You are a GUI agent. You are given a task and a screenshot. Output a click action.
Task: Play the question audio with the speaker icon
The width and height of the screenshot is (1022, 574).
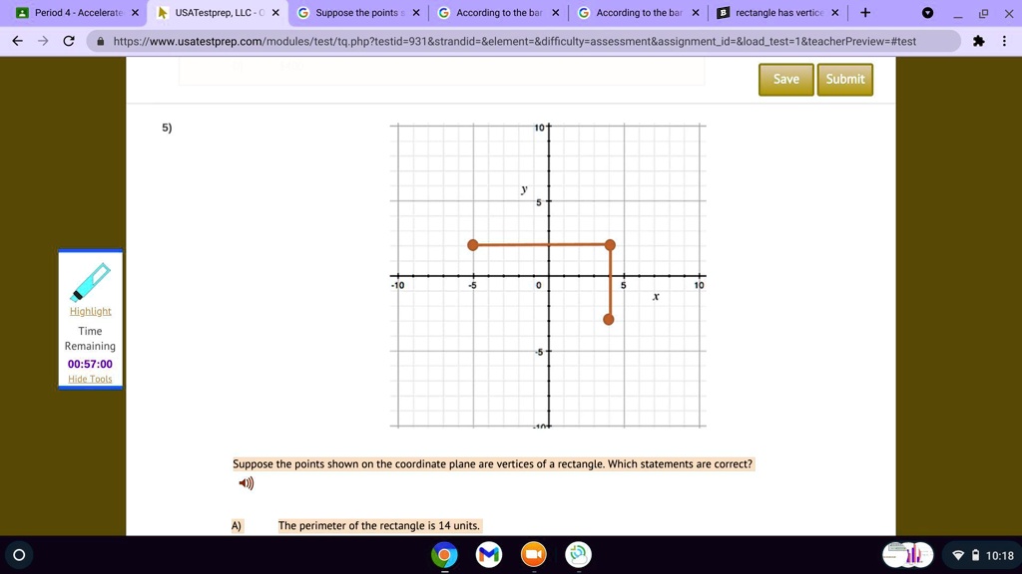pos(246,483)
